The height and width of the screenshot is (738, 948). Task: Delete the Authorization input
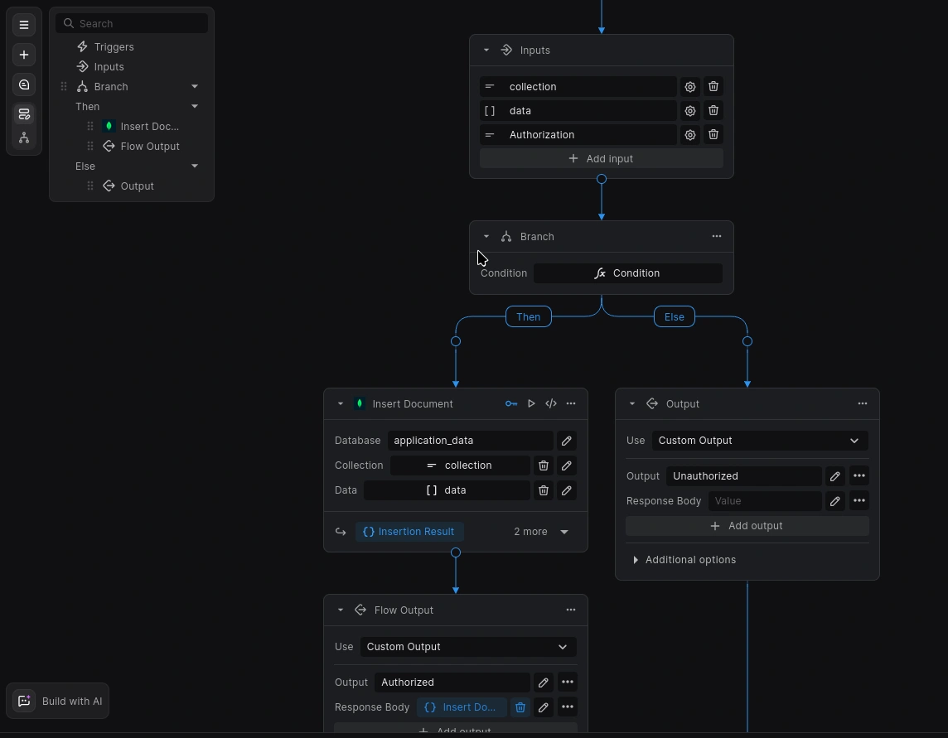tap(713, 135)
